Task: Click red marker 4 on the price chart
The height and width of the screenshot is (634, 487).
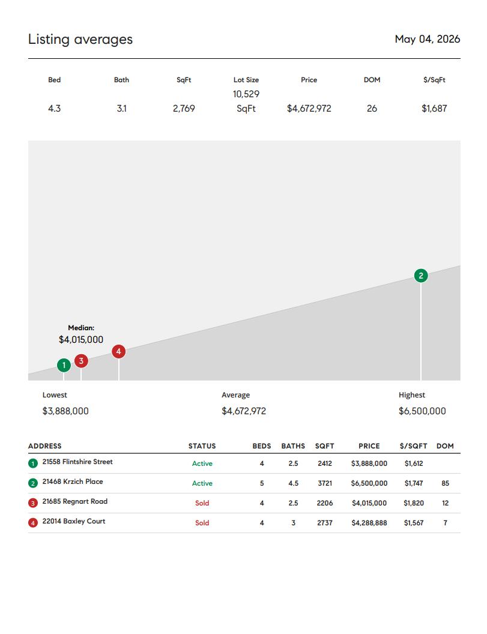Action: pyautogui.click(x=118, y=351)
